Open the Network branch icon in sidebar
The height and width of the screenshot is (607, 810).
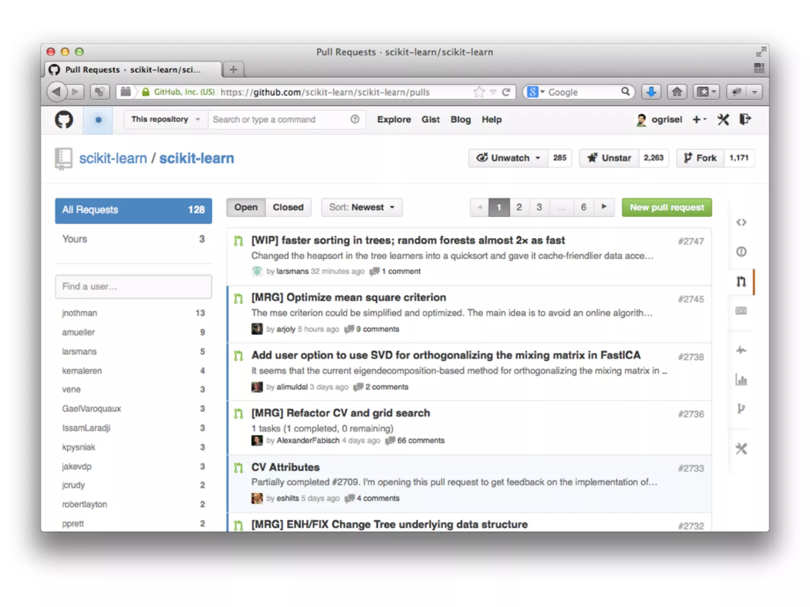[741, 409]
